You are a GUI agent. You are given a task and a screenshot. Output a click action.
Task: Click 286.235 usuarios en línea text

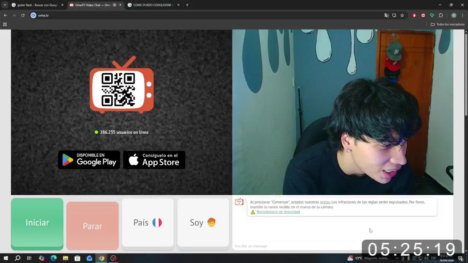[x=124, y=132]
